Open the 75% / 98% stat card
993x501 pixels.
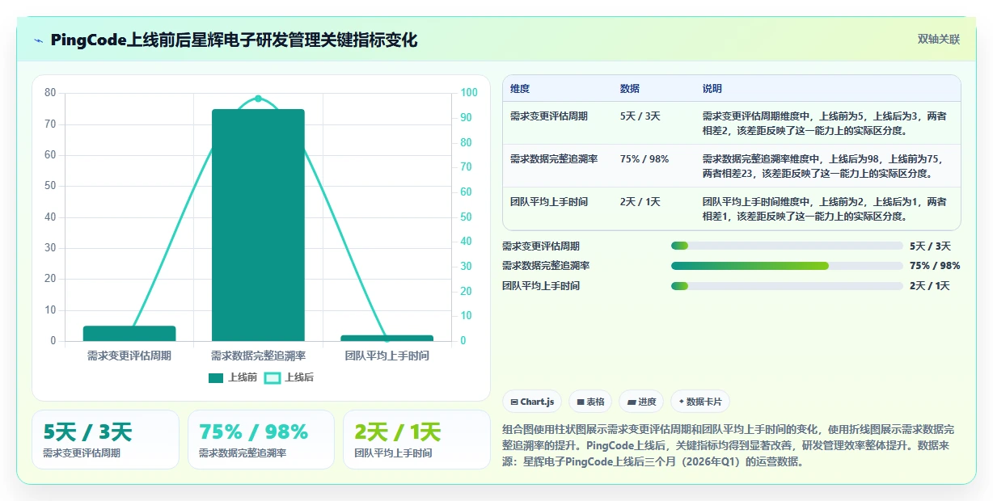pyautogui.click(x=260, y=440)
